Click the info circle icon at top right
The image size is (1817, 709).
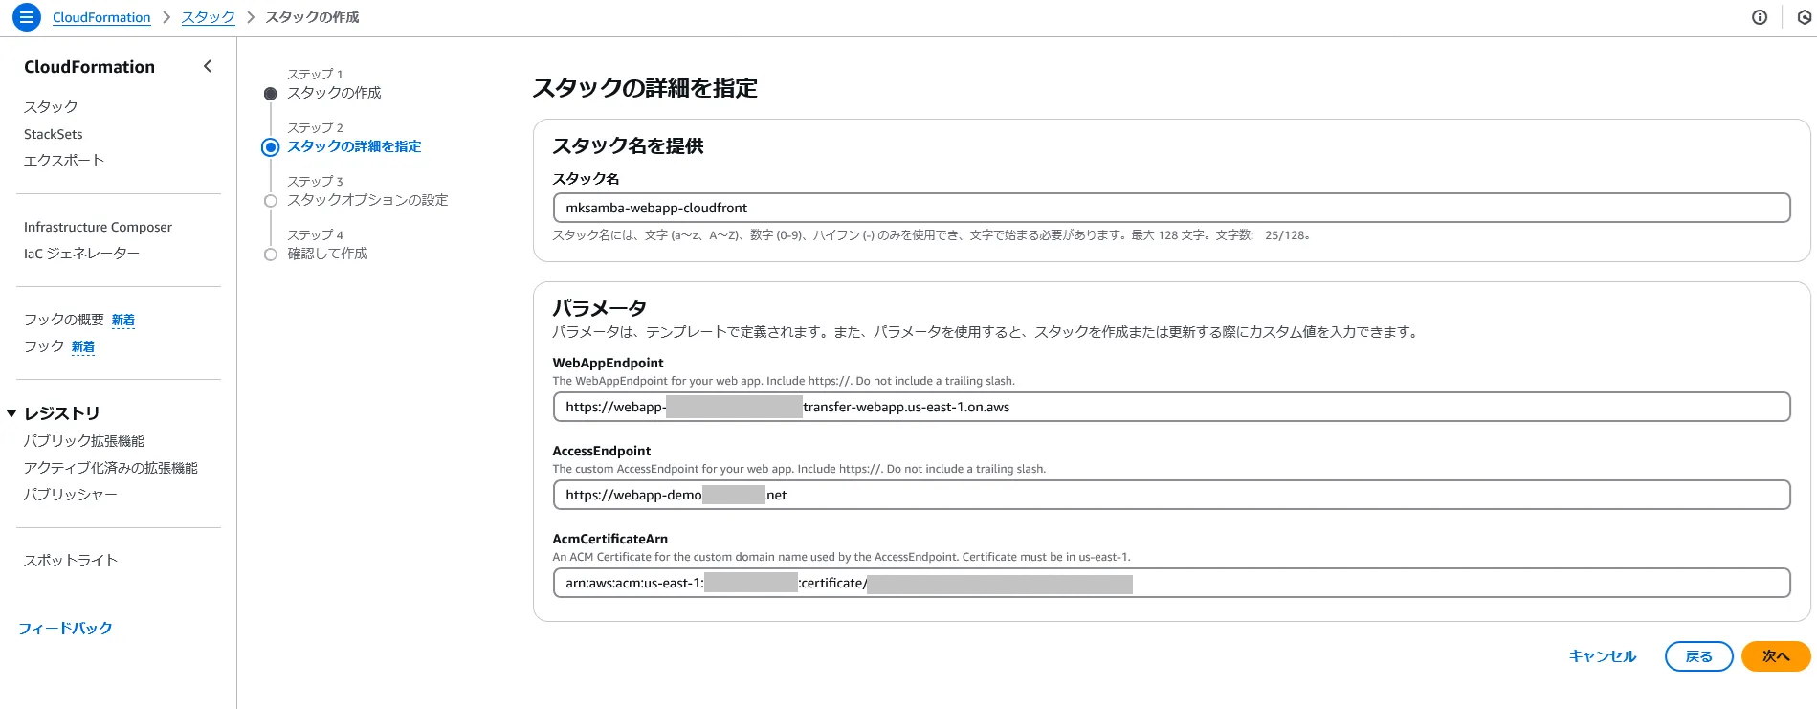pyautogui.click(x=1760, y=17)
